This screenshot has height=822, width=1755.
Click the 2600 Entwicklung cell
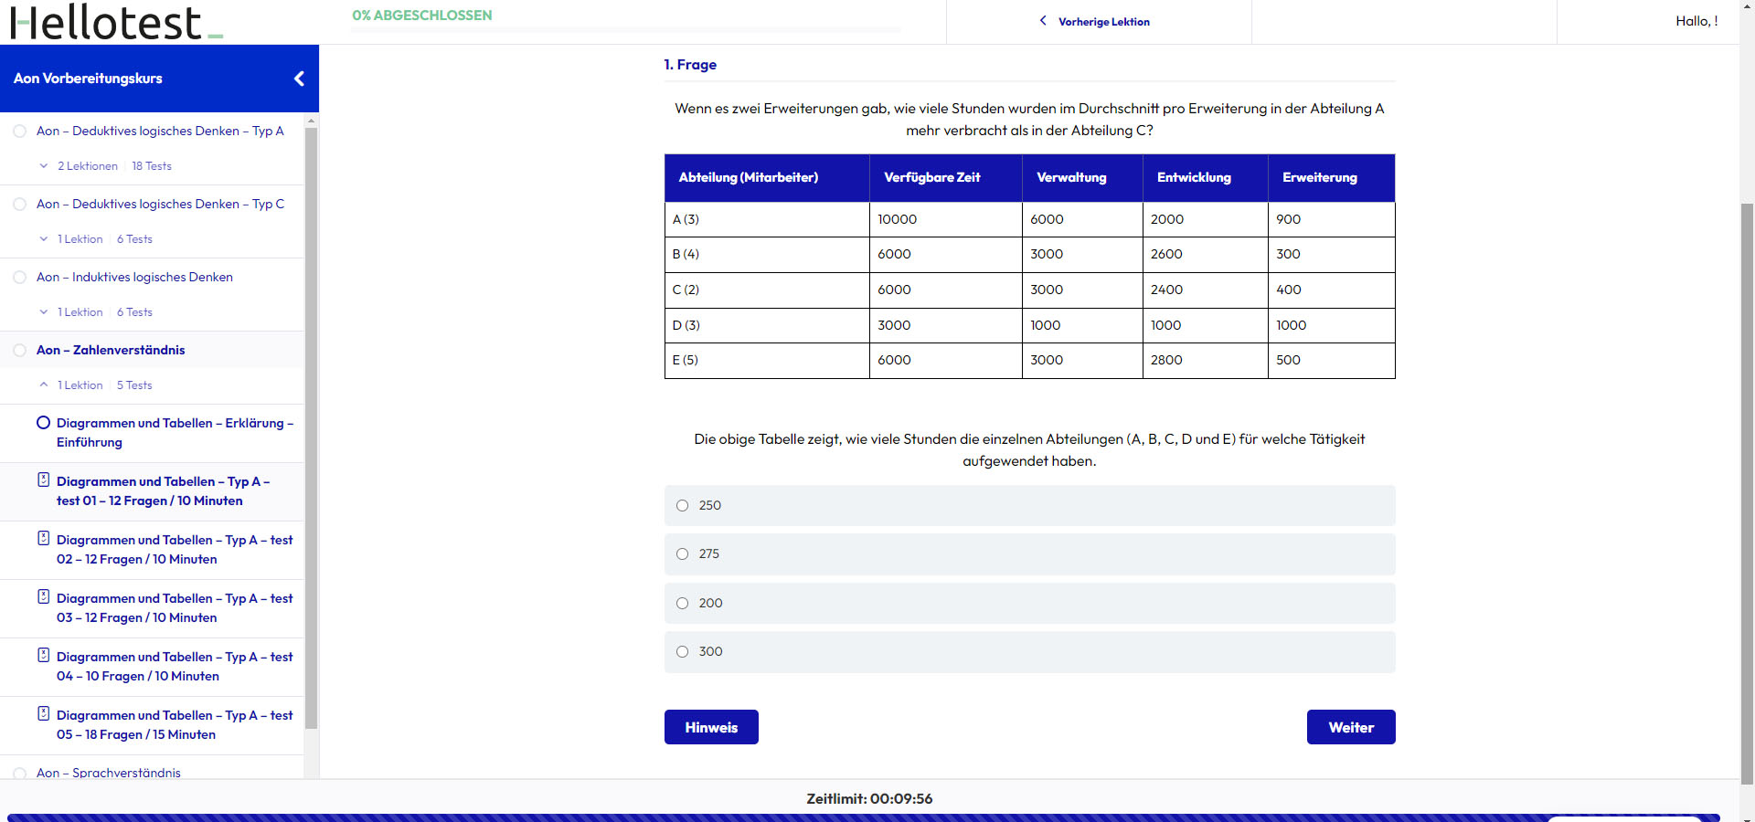tap(1206, 254)
